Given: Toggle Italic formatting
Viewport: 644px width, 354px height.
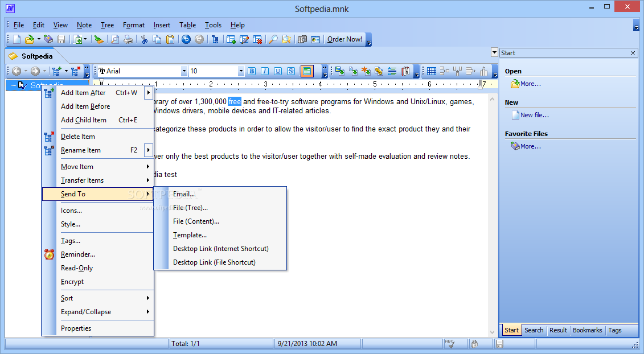Looking at the screenshot, I should (x=265, y=71).
